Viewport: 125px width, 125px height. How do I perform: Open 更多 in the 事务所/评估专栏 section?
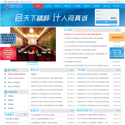118,111
